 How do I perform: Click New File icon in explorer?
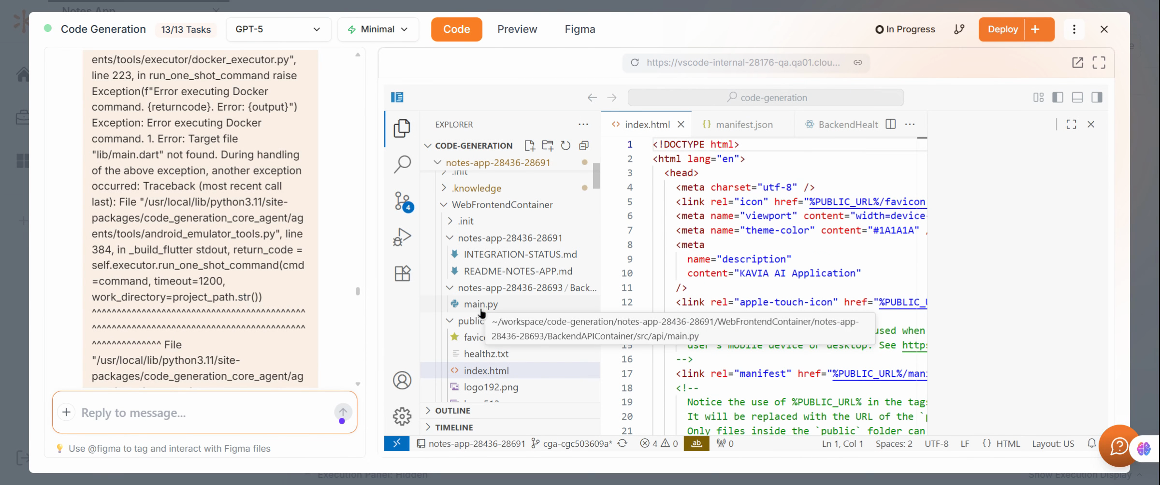click(x=530, y=145)
